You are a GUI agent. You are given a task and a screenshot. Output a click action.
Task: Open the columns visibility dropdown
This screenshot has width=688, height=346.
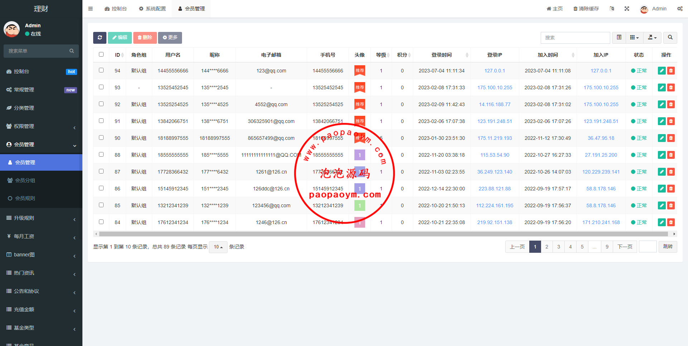(x=634, y=38)
